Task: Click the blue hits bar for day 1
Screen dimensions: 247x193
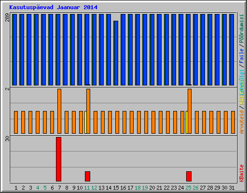Action: (x=14, y=50)
